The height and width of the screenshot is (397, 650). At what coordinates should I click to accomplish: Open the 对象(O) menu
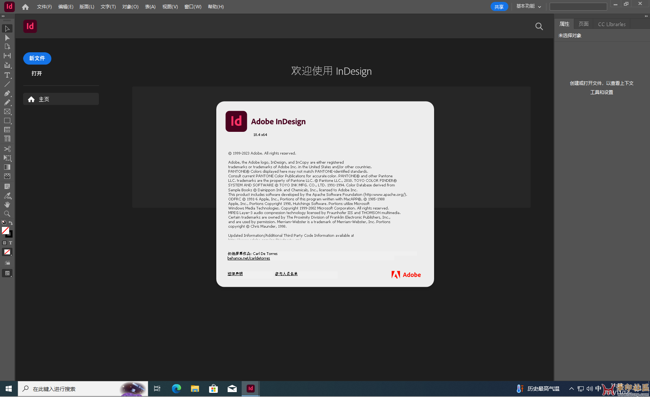[x=130, y=7]
